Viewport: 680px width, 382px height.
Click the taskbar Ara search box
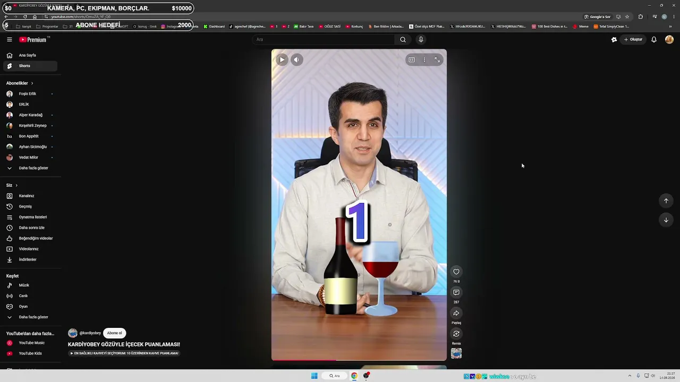[x=335, y=376]
